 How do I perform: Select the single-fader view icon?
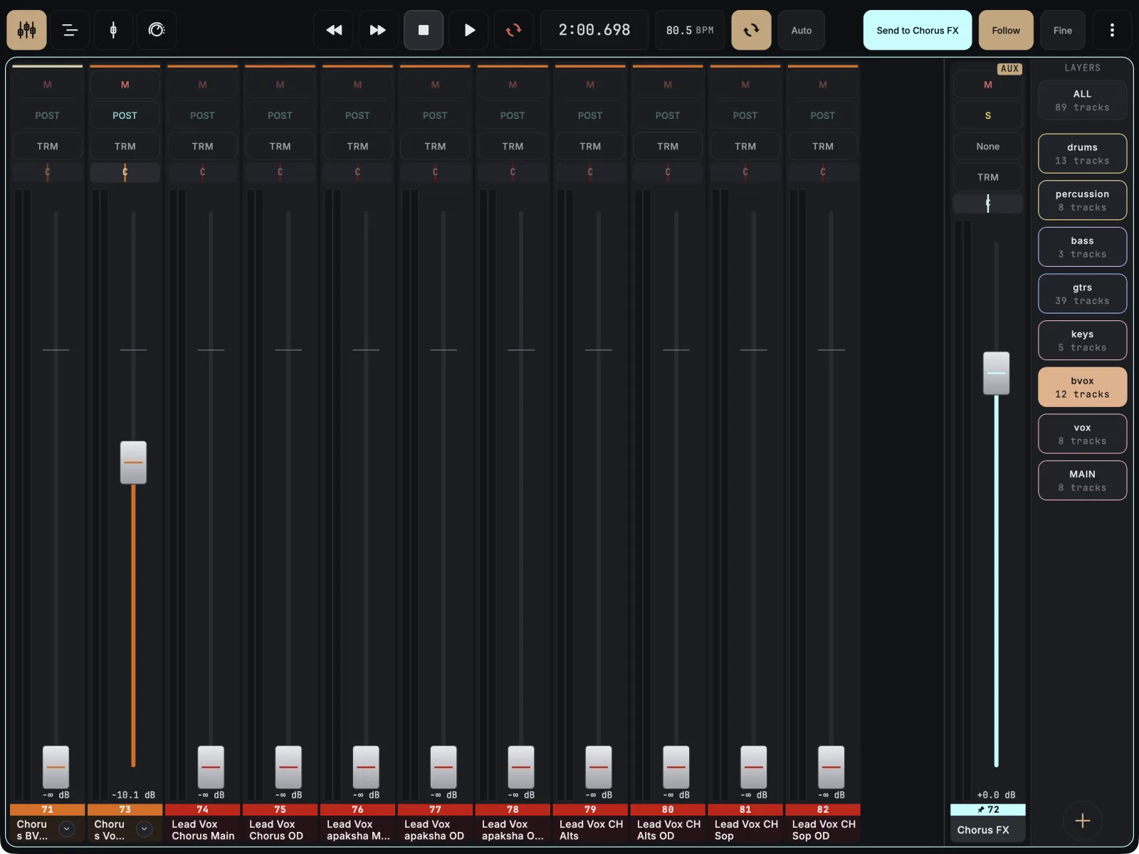113,30
